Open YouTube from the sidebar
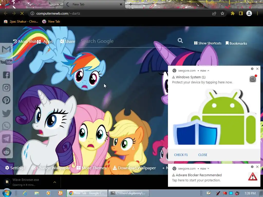Image resolution: width=263 pixels, height=197 pixels. (x=6, y=62)
